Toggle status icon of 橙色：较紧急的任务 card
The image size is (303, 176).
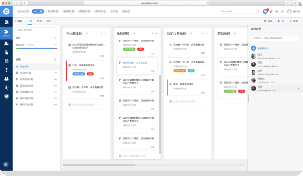pyautogui.click(x=170, y=84)
